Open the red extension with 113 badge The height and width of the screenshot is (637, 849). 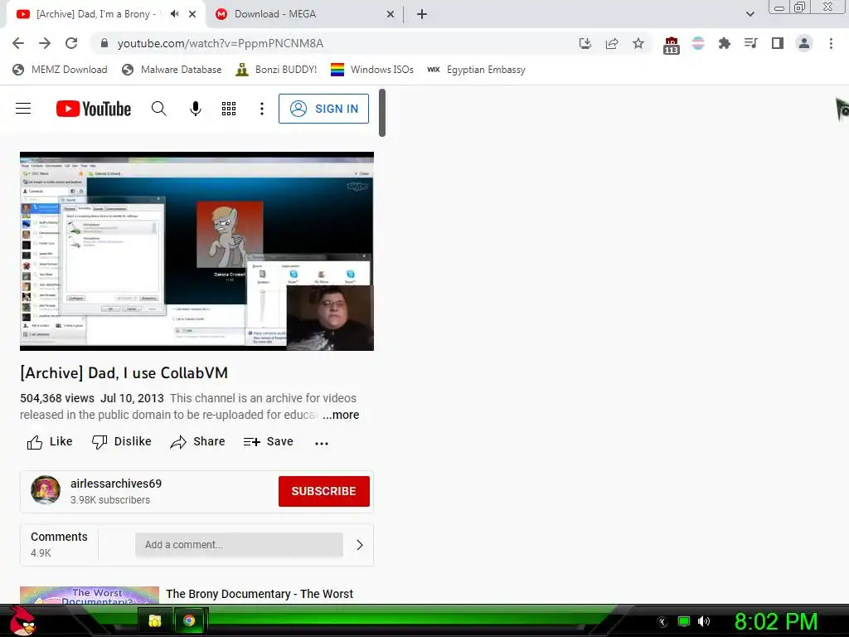pyautogui.click(x=671, y=45)
